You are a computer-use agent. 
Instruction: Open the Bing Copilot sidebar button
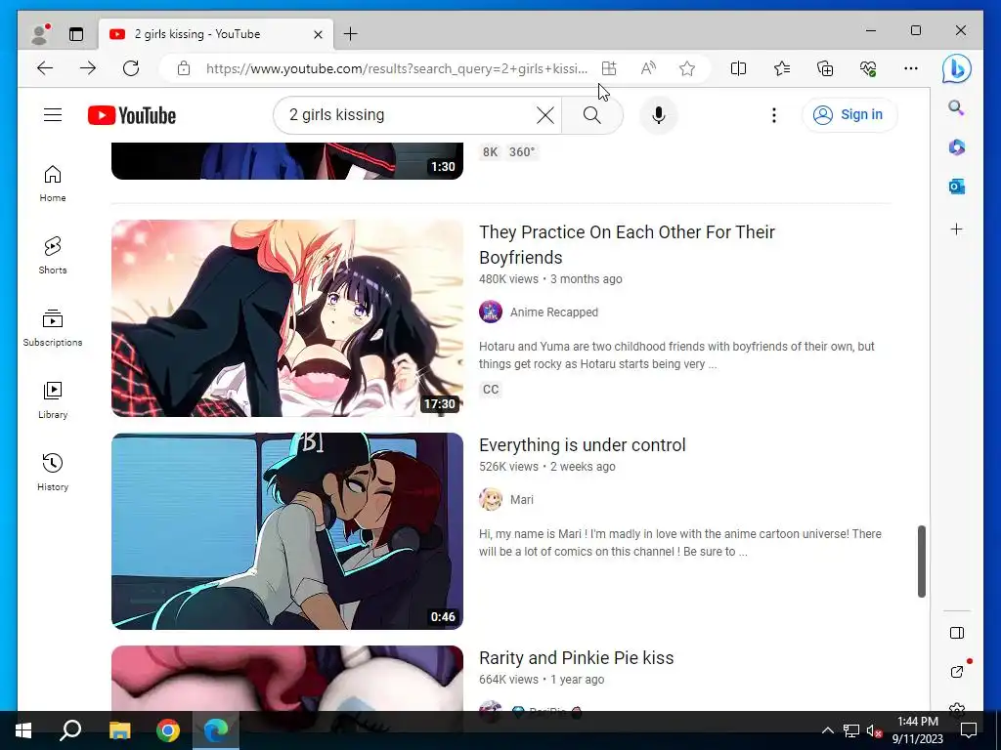click(956, 68)
